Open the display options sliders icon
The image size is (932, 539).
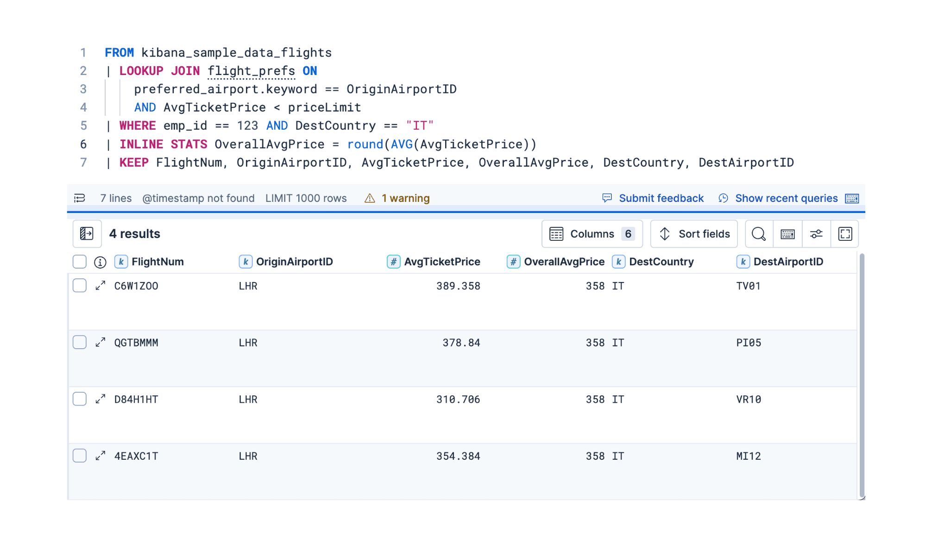pyautogui.click(x=816, y=234)
